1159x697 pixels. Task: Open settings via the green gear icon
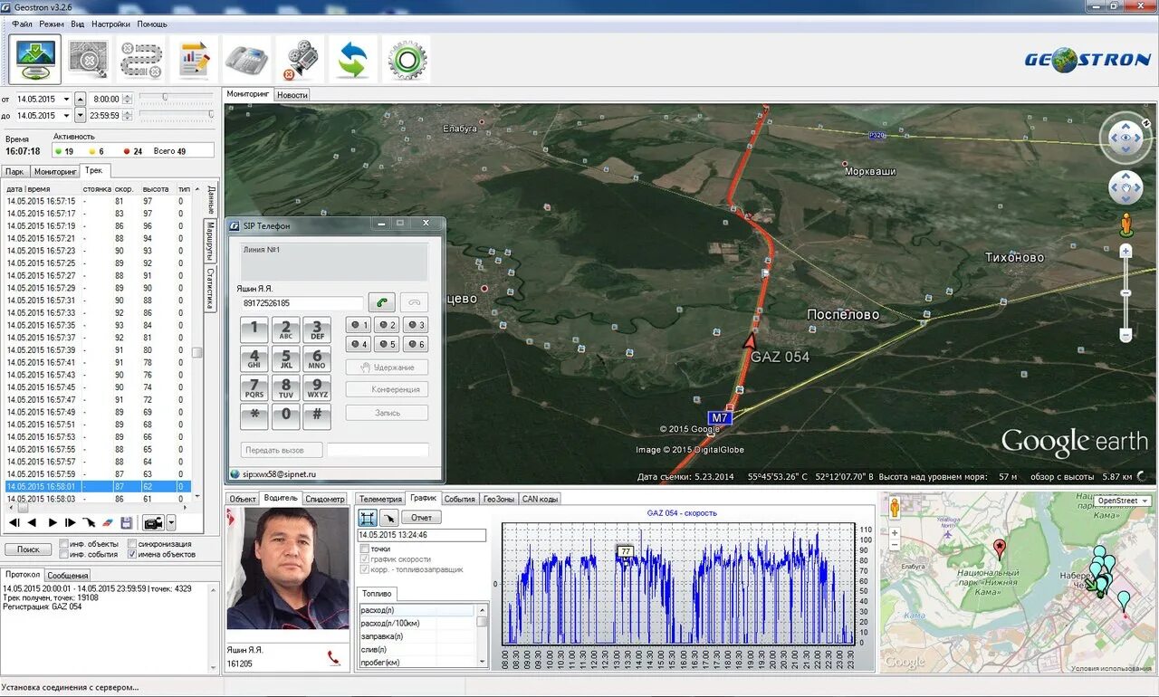click(406, 60)
